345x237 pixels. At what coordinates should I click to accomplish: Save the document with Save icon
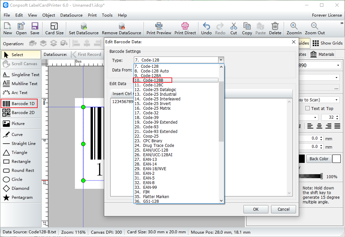tap(35, 29)
